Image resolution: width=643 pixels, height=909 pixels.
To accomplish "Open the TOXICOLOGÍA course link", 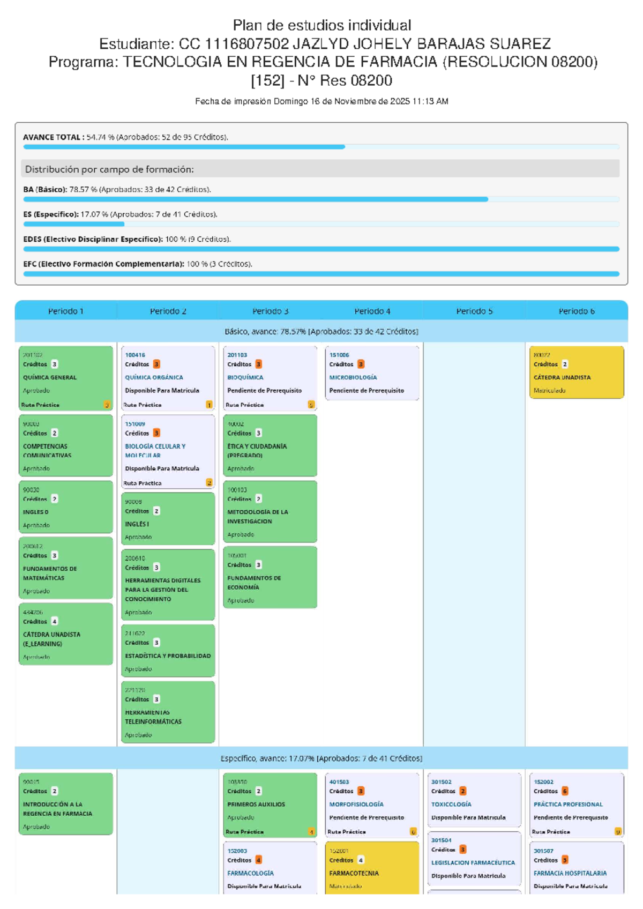I will 451,804.
